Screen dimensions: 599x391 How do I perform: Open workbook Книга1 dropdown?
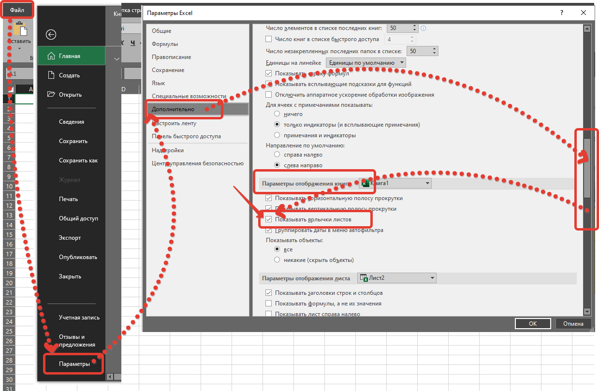tap(395, 184)
